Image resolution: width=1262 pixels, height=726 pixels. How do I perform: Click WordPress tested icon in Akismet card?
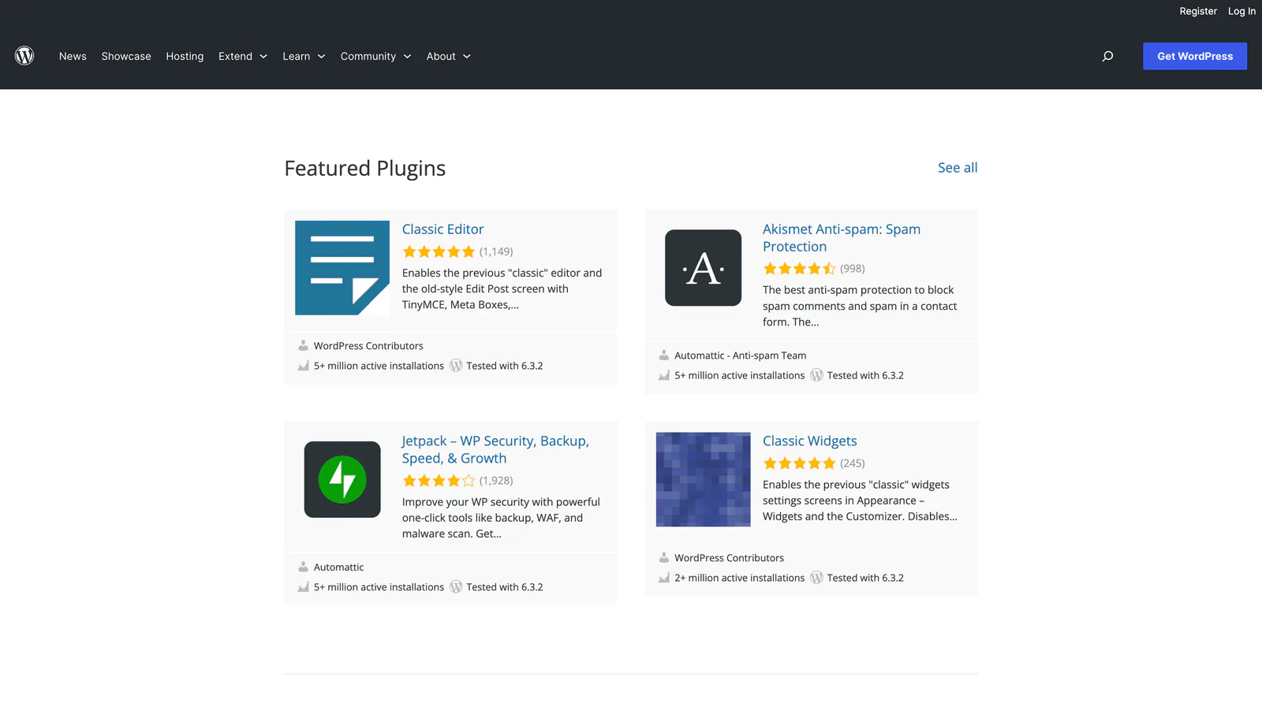pos(816,375)
